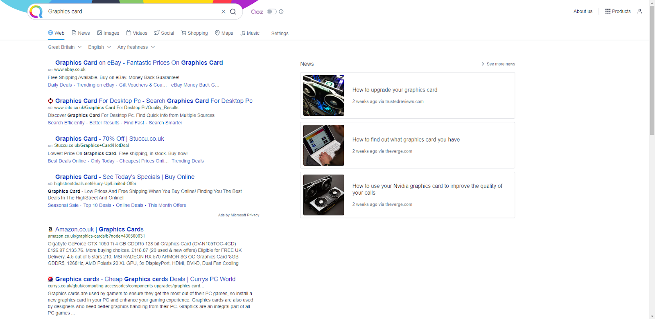Open the Graphics Card on eBay ad result
Viewport: 655px width, 319px height.
139,63
